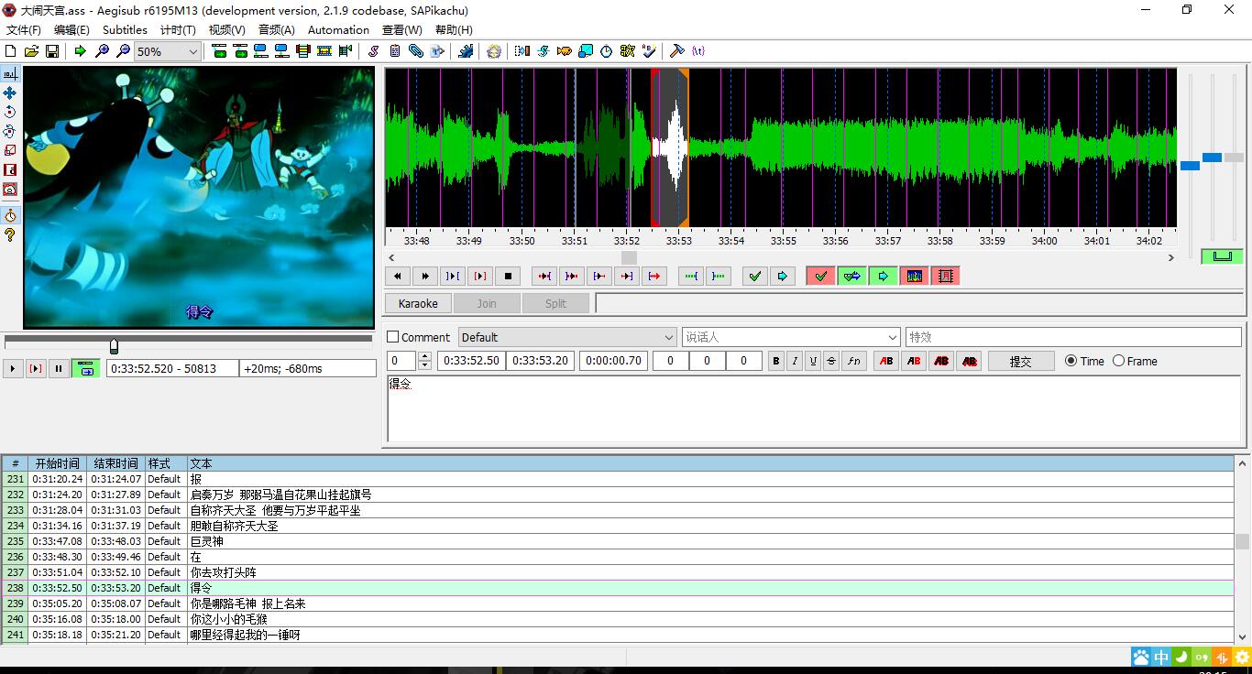Open the 说话人 actor dropdown
The height and width of the screenshot is (674, 1252).
(792, 337)
